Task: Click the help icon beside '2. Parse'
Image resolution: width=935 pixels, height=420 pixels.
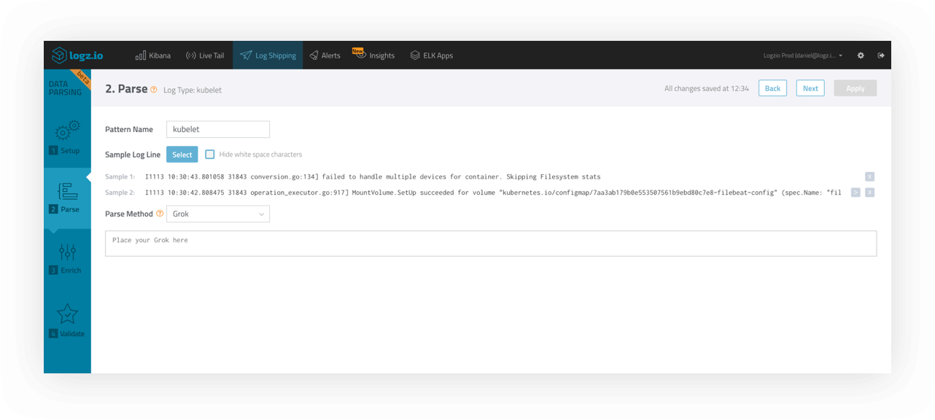Action: coord(154,89)
